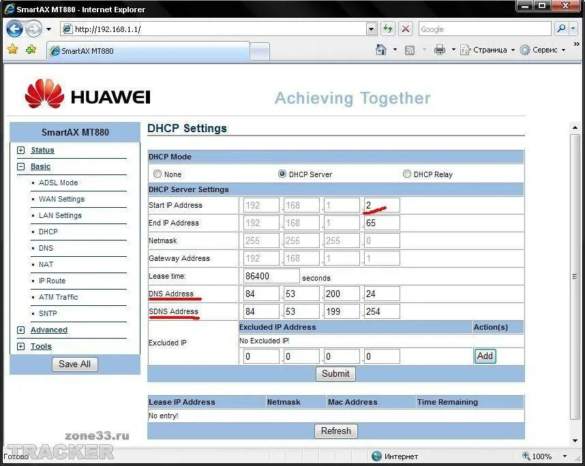Click the Print icon
Image resolution: width=585 pixels, height=466 pixels.
pos(440,50)
